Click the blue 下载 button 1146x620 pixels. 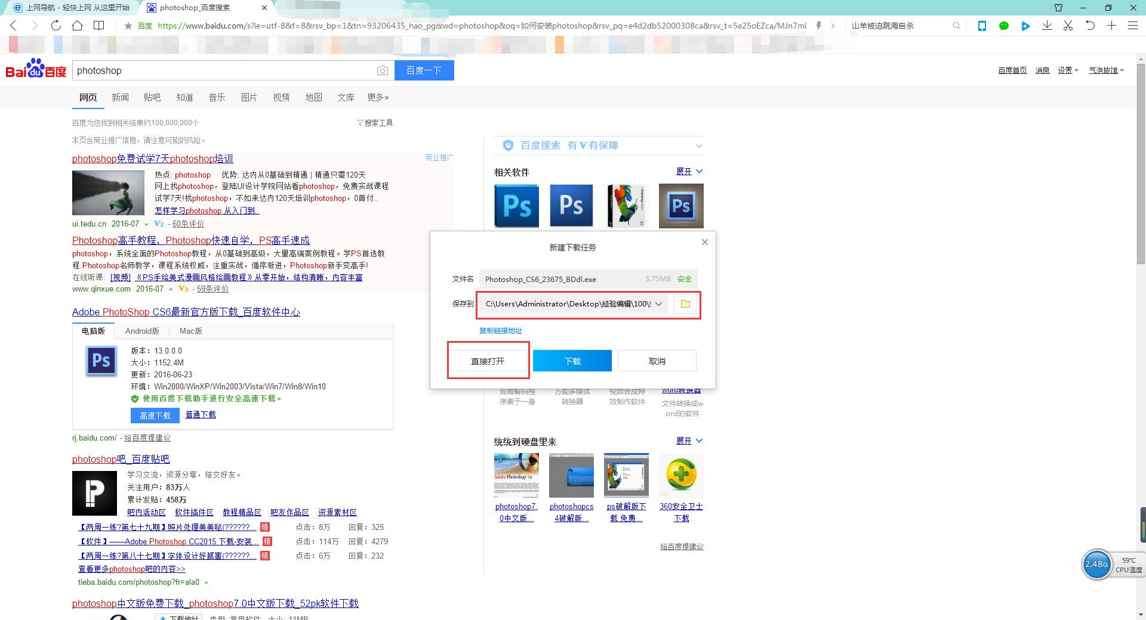[x=572, y=361]
